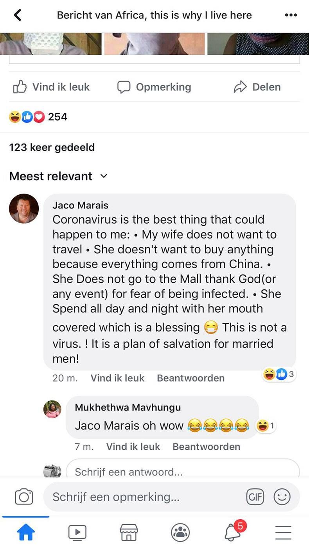Open the Groups icon
This screenshot has height=549, width=309.
(x=180, y=532)
